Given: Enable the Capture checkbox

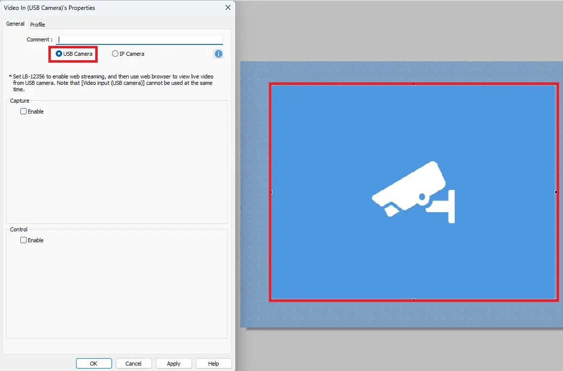Looking at the screenshot, I should coord(23,111).
